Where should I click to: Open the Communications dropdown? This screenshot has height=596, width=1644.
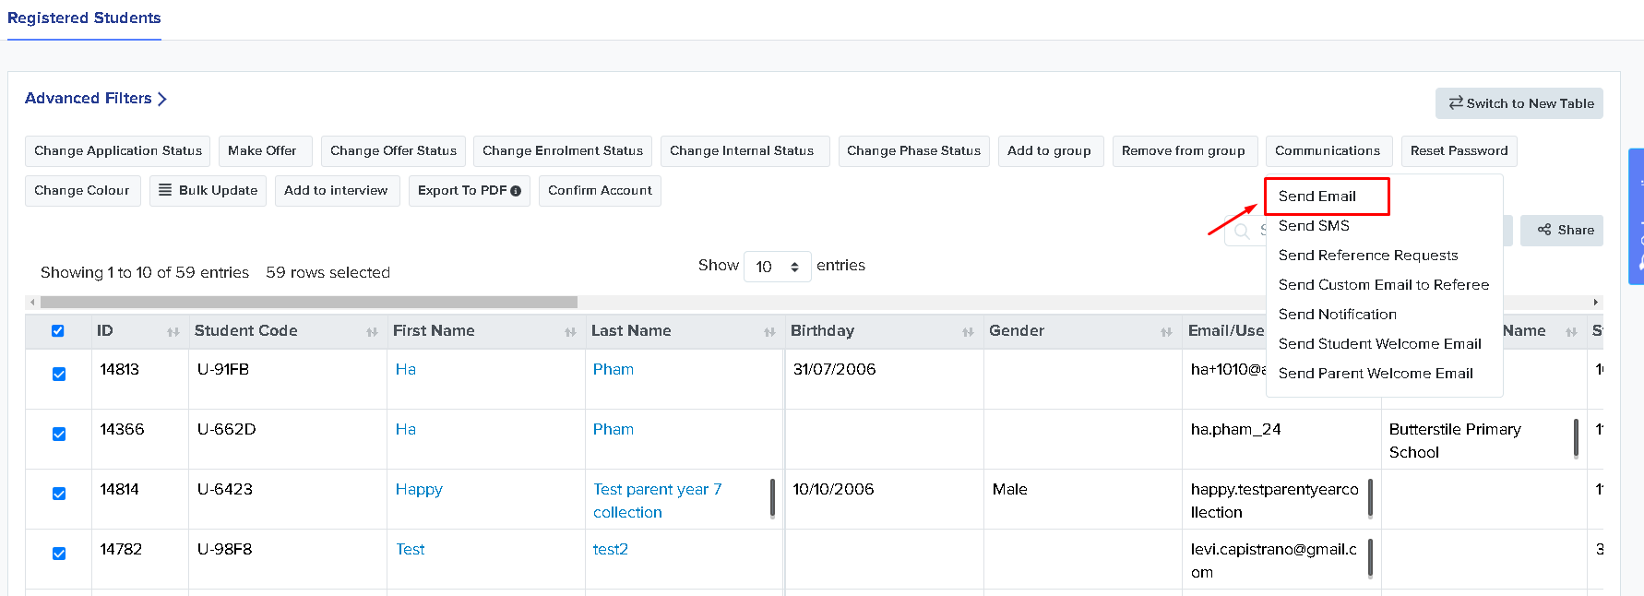click(x=1328, y=151)
